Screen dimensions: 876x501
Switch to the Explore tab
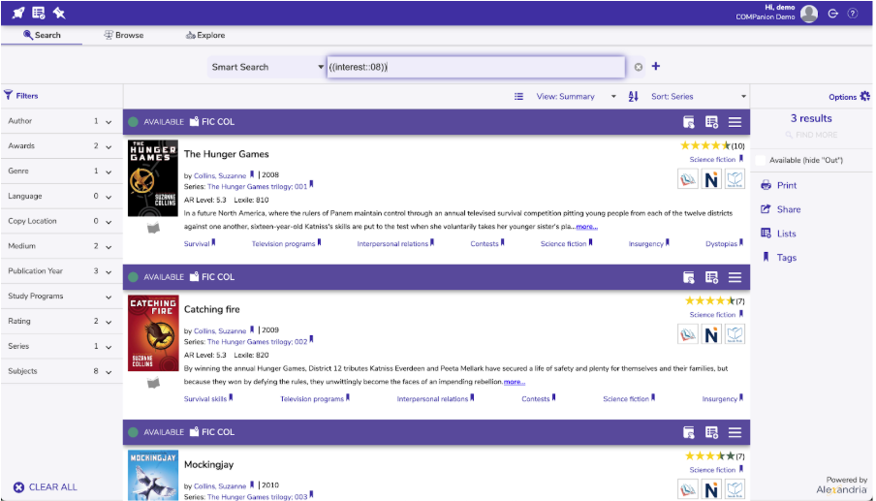205,35
